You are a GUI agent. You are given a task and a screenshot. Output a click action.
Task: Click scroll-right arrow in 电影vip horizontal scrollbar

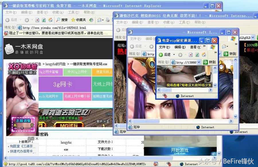210,90
